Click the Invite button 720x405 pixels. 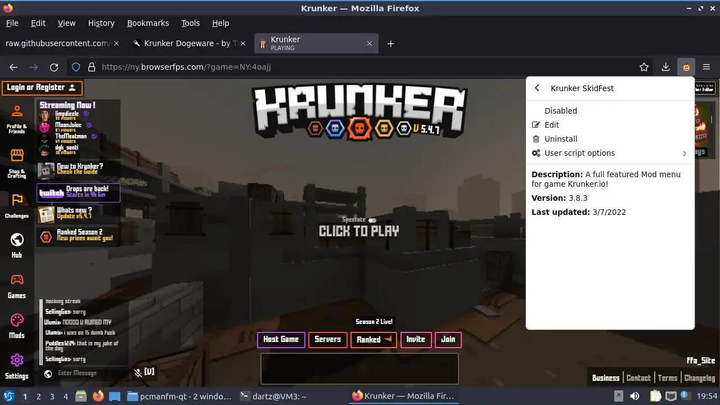(x=416, y=340)
